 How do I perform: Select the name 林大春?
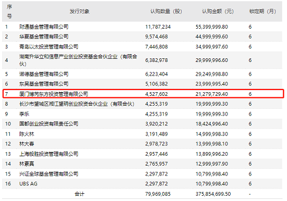(x=27, y=144)
